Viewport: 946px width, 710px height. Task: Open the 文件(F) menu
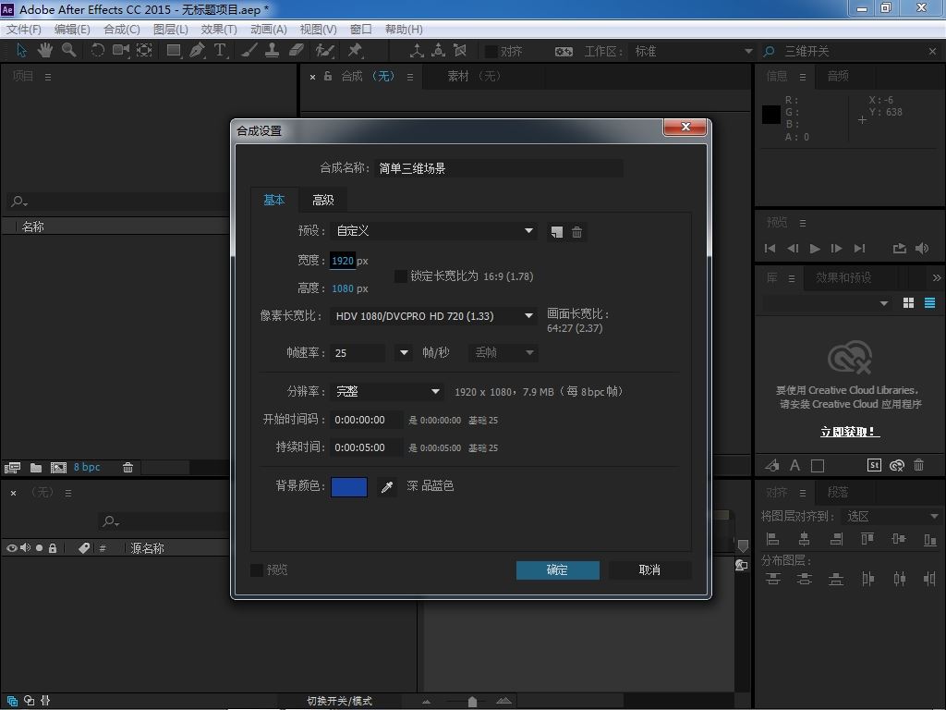click(23, 29)
